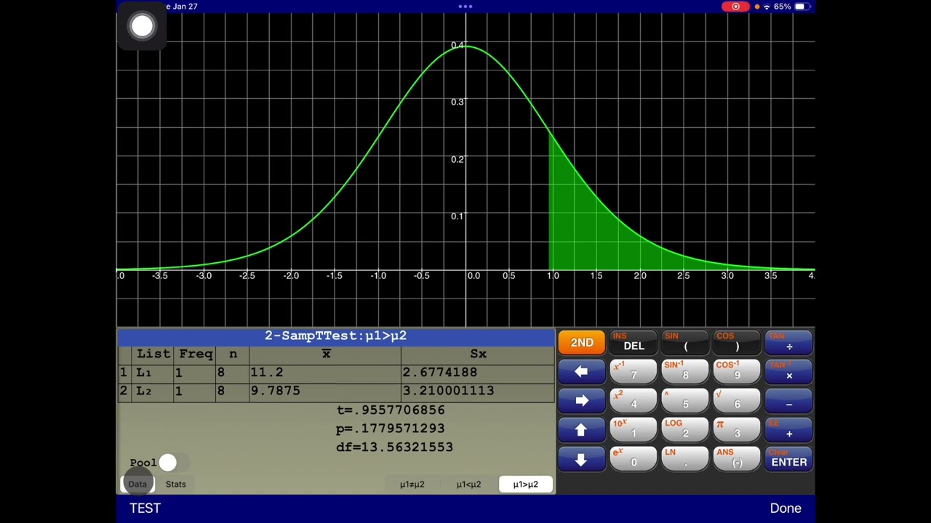This screenshot has width=931, height=523.
Task: Tap the screen recording indicator
Action: click(x=735, y=7)
